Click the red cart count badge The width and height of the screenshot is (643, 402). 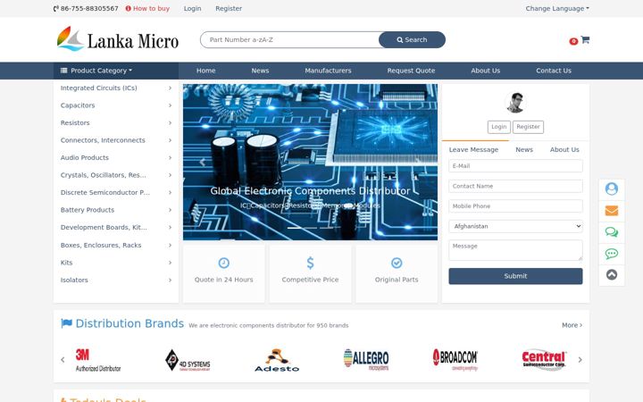point(573,41)
